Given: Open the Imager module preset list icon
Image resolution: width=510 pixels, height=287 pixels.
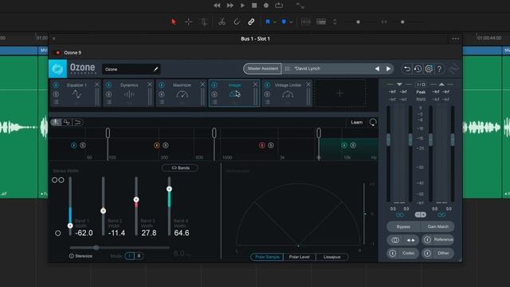Looking at the screenshot, I should (214, 102).
